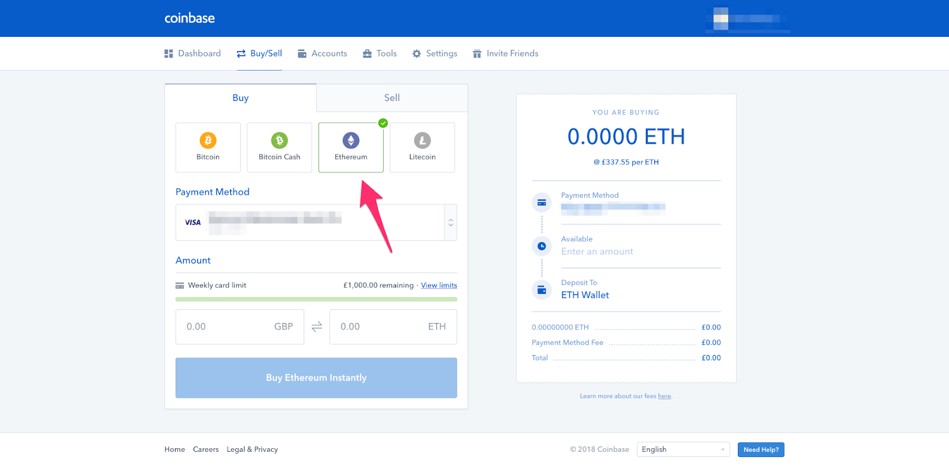Click the Buy/Sell arrows icon
This screenshot has width=949, height=466.
241,53
